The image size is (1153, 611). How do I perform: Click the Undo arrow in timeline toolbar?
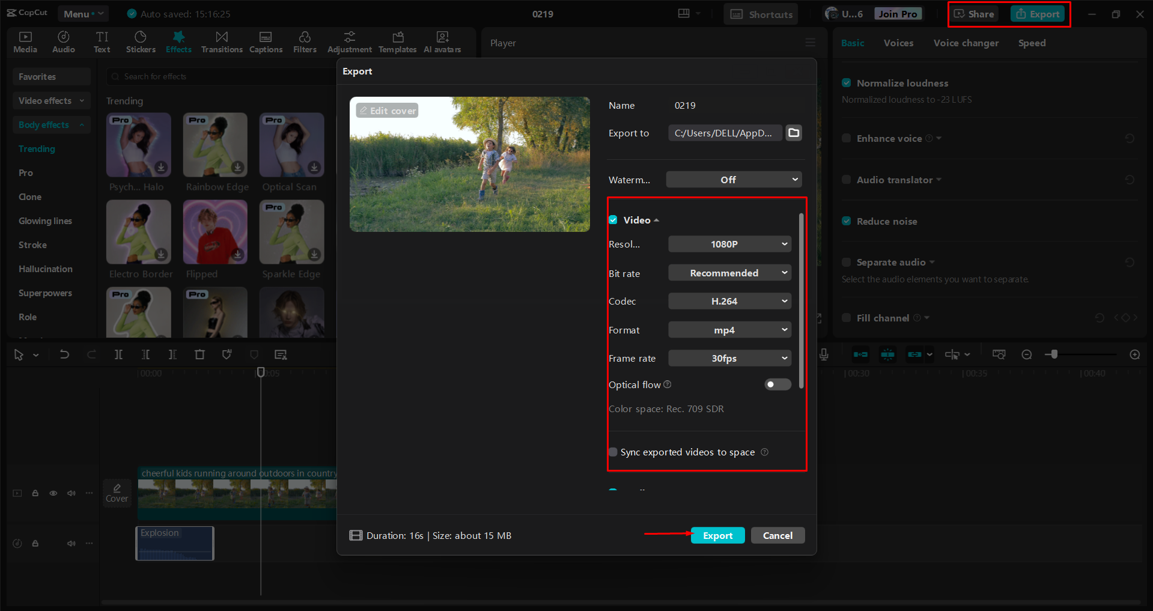click(64, 354)
